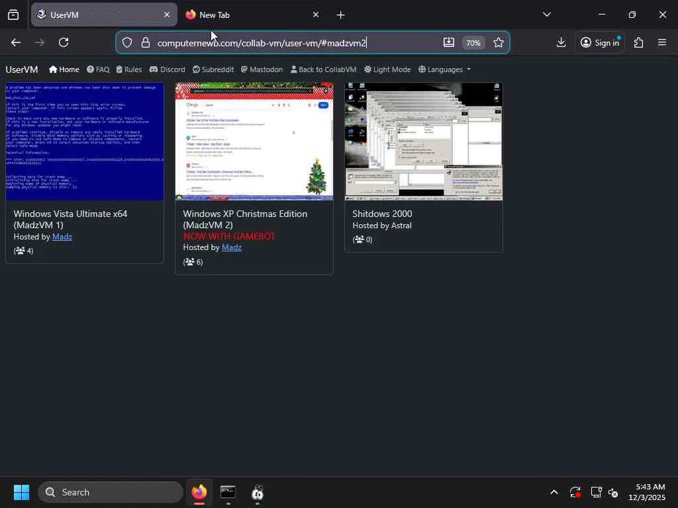The height and width of the screenshot is (508, 678).
Task: Click the 'Shitdows 2000' title text
Action: tap(382, 214)
